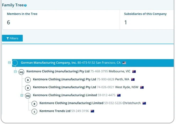Click the Members in the Tree label
The height and width of the screenshot is (124, 176).
(22, 14)
